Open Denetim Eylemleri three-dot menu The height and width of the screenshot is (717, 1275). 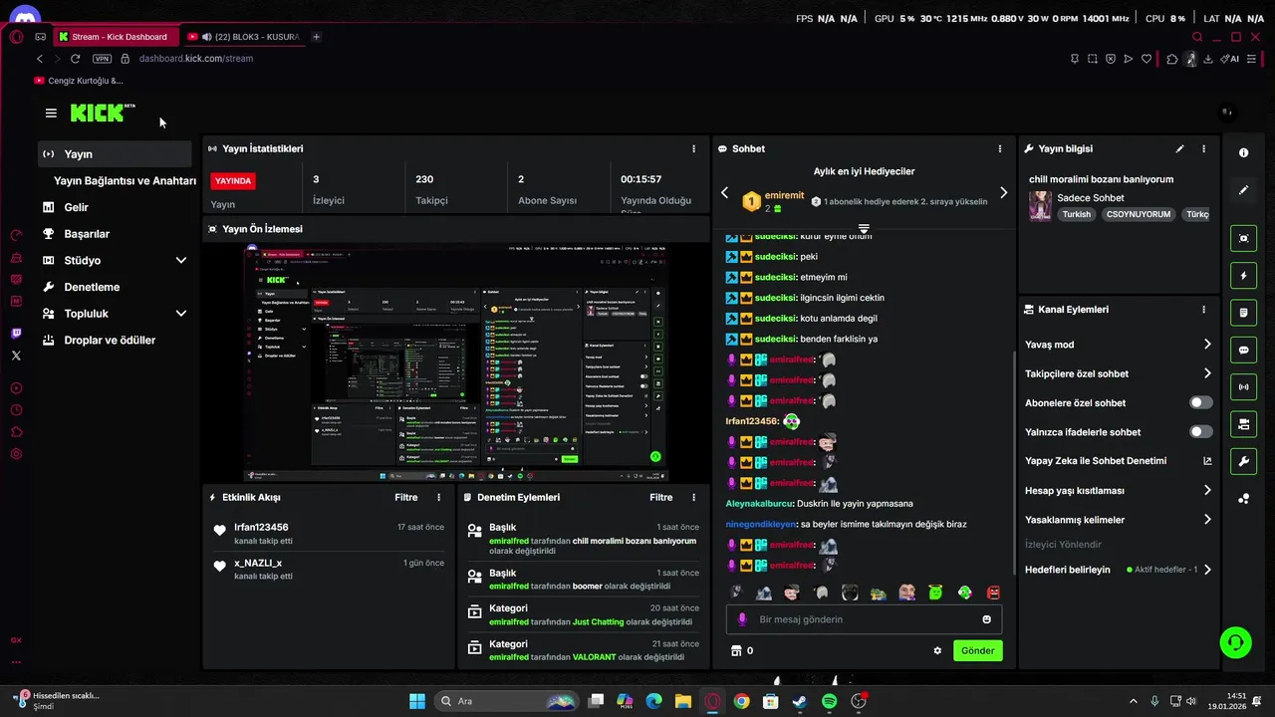pos(694,497)
